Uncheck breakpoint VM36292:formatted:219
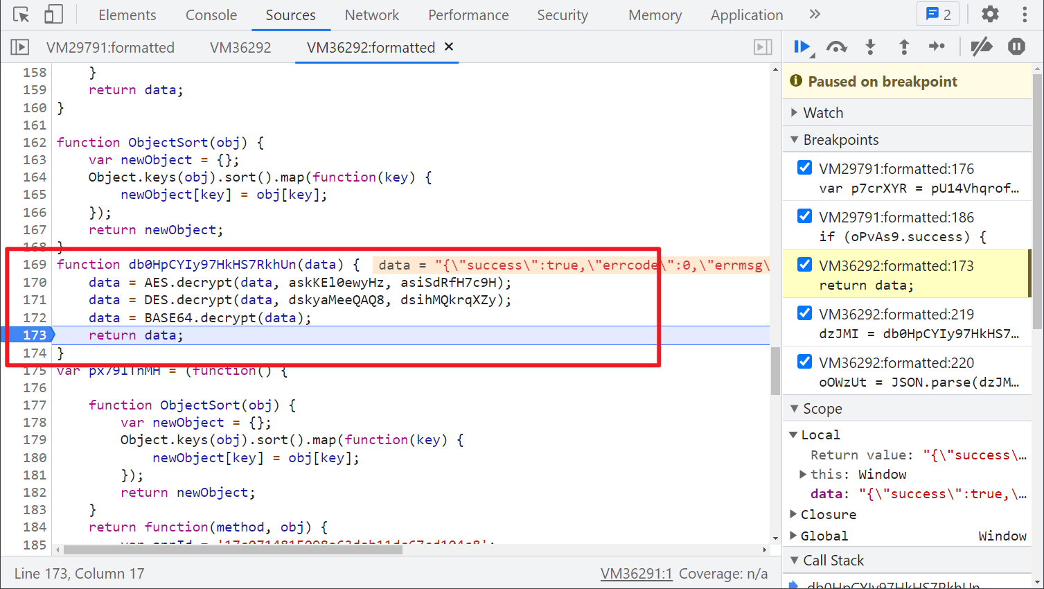This screenshot has width=1044, height=589. [804, 313]
